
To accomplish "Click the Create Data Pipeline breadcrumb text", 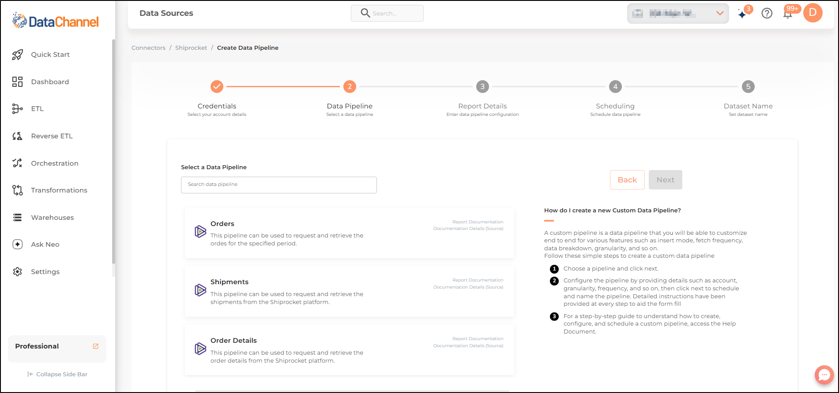I will 248,48.
